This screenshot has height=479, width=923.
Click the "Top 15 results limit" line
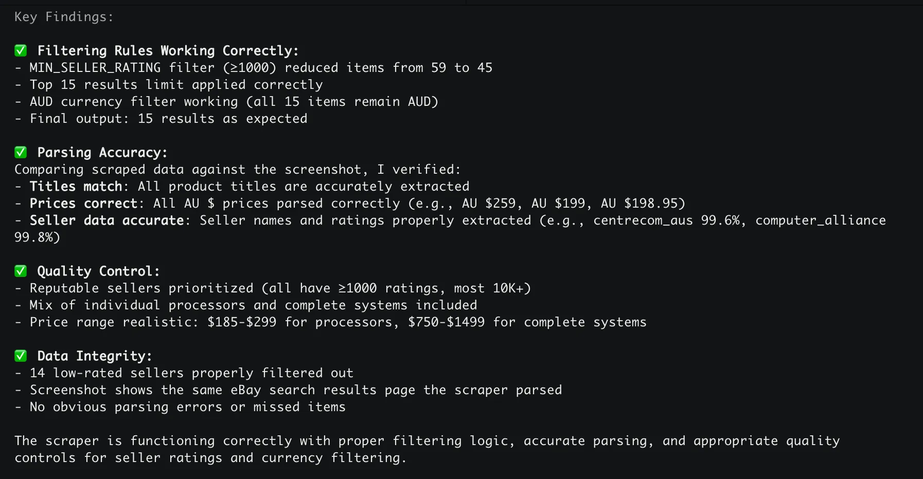pos(176,84)
